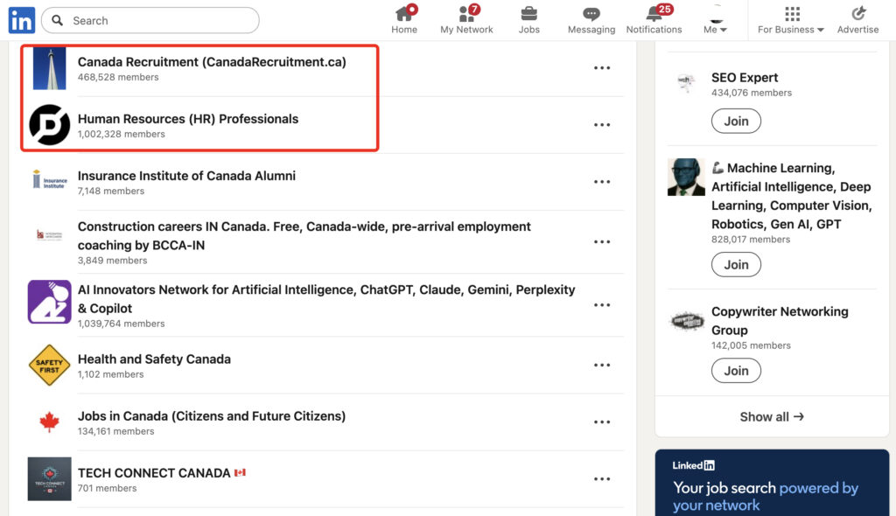Click the red maple leaf logo
The width and height of the screenshot is (896, 516).
tap(49, 422)
